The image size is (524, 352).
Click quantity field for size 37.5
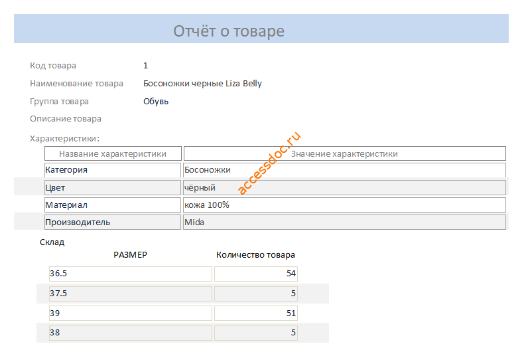pyautogui.click(x=256, y=294)
